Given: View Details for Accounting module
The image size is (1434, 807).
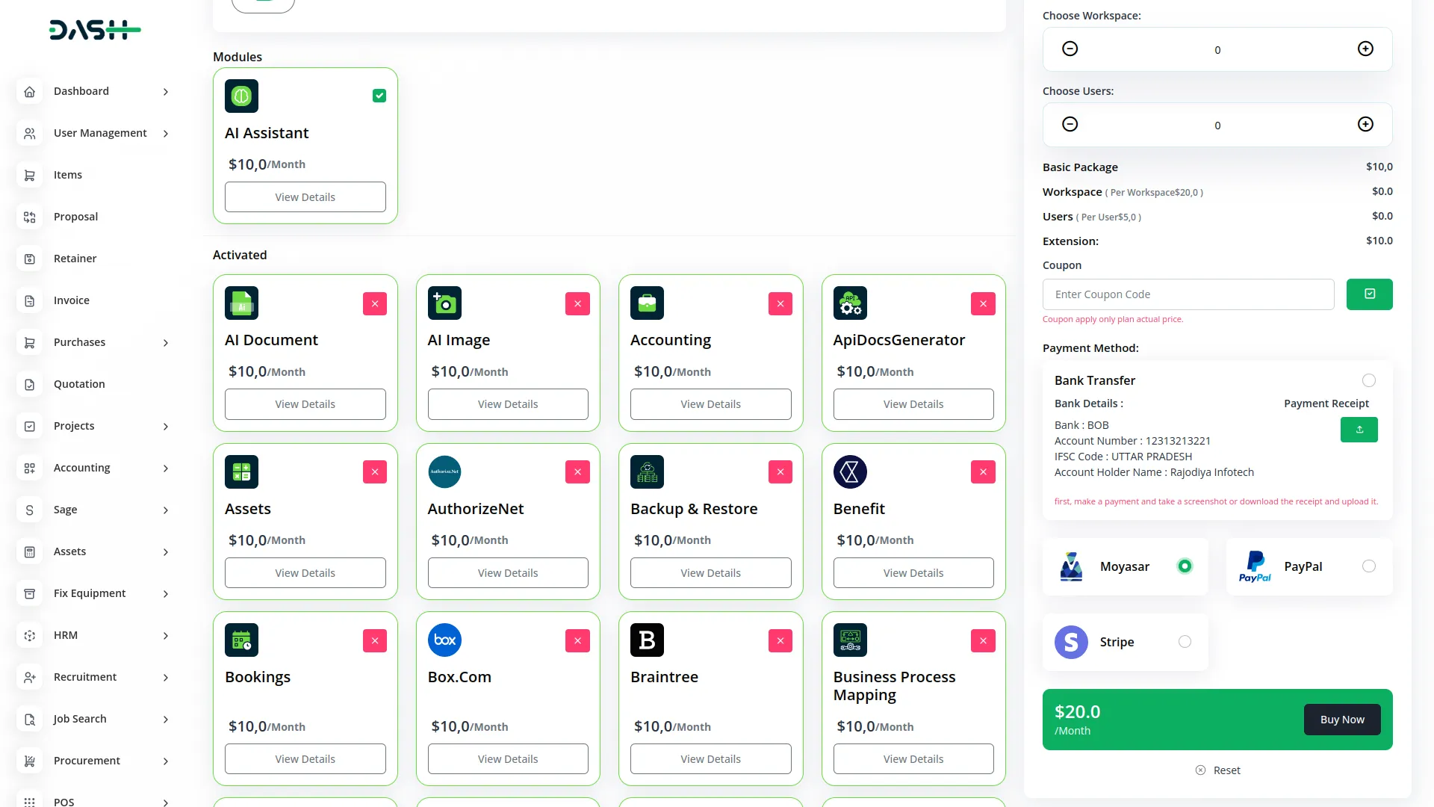Looking at the screenshot, I should click(x=710, y=404).
